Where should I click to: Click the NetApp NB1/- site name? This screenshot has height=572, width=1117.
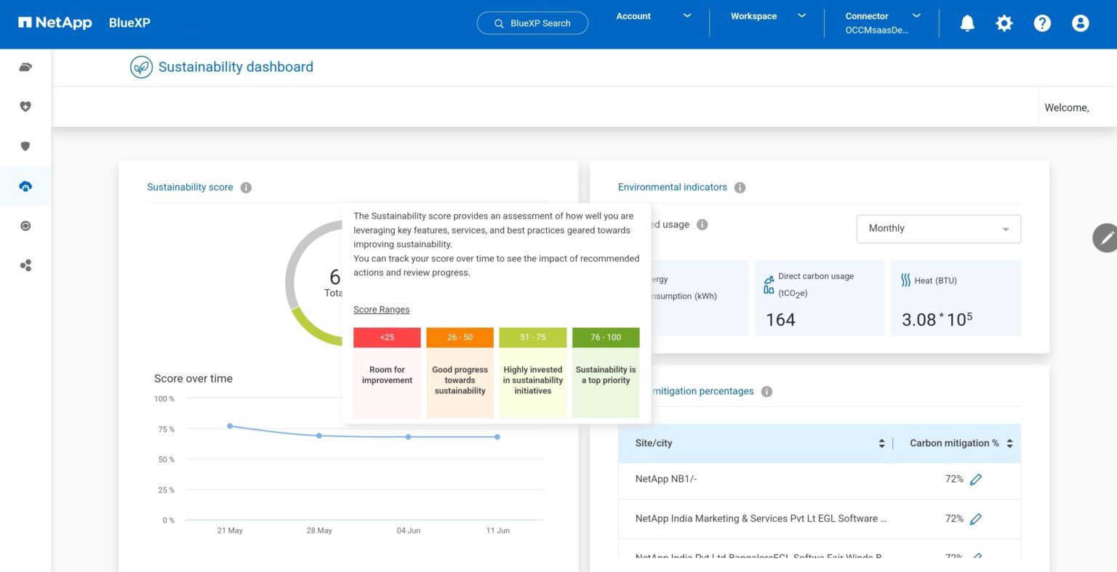[x=666, y=479]
